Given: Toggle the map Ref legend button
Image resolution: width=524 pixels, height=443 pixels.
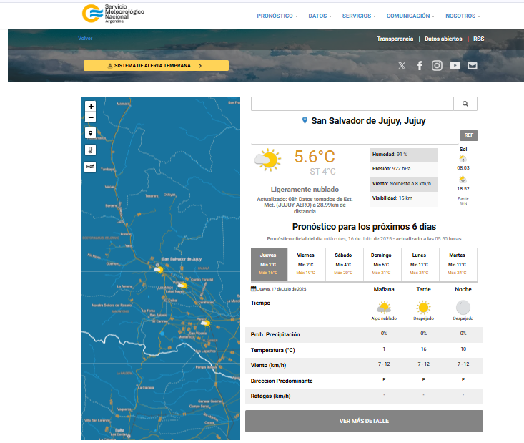Looking at the screenshot, I should coord(91,167).
